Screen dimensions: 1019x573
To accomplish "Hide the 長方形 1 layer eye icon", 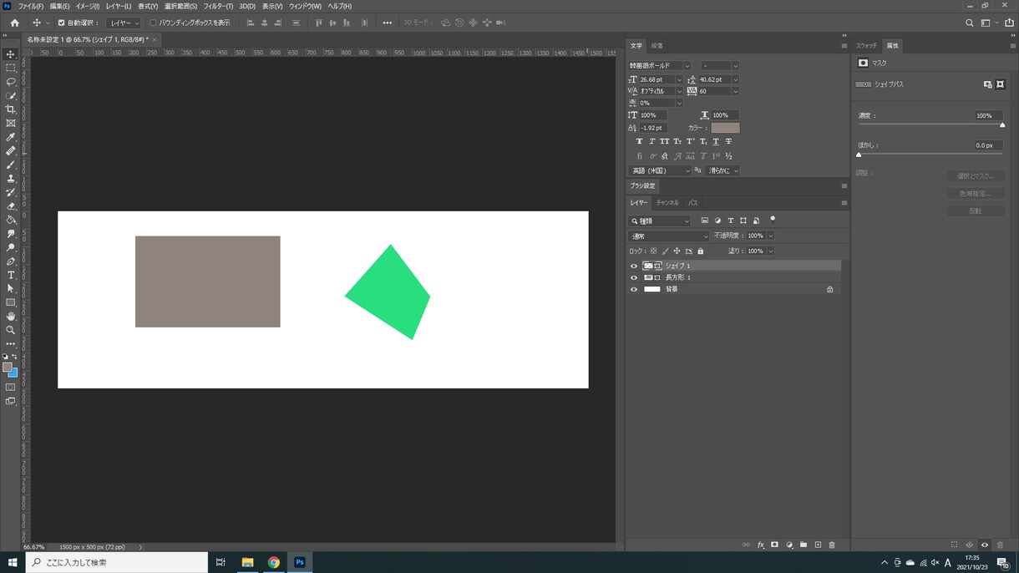I will [x=634, y=277].
